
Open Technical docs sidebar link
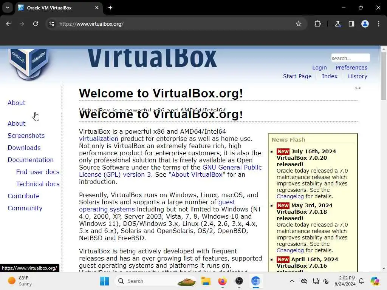tap(38, 184)
